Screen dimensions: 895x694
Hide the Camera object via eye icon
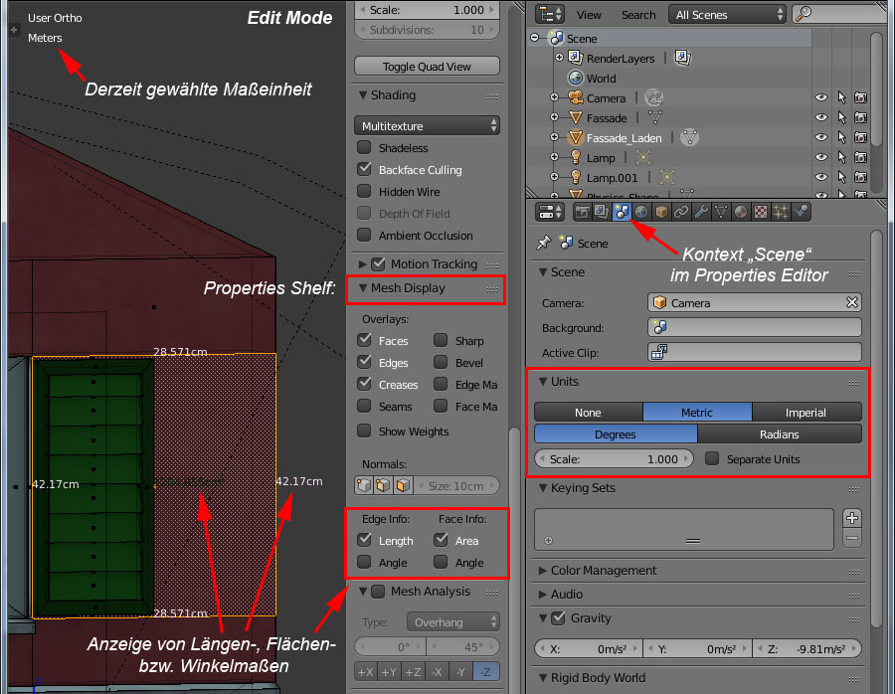[x=821, y=97]
